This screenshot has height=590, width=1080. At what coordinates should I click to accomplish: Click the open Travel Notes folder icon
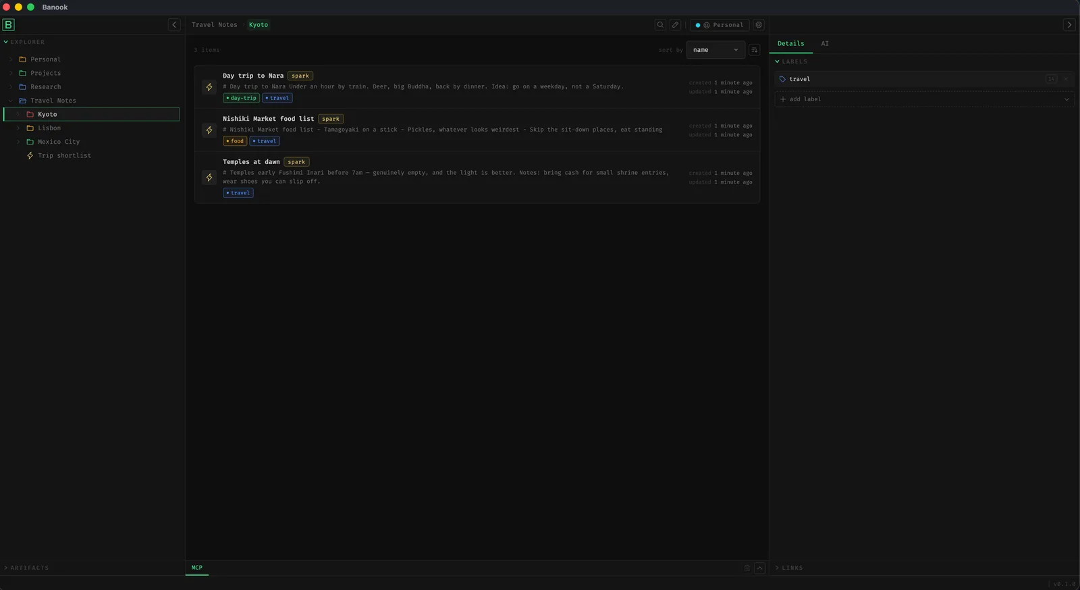(23, 101)
